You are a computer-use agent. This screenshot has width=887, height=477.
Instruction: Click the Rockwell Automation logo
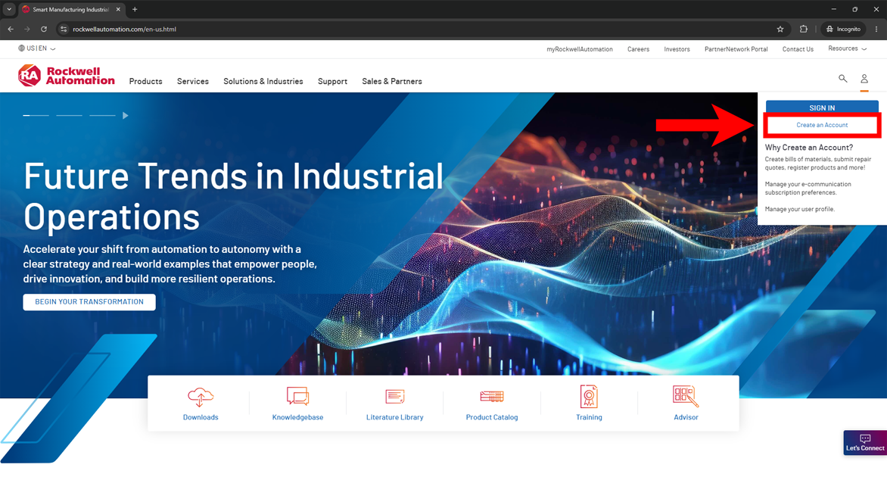[x=66, y=76]
